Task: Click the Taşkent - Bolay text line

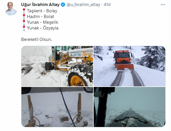Action: 42,11
